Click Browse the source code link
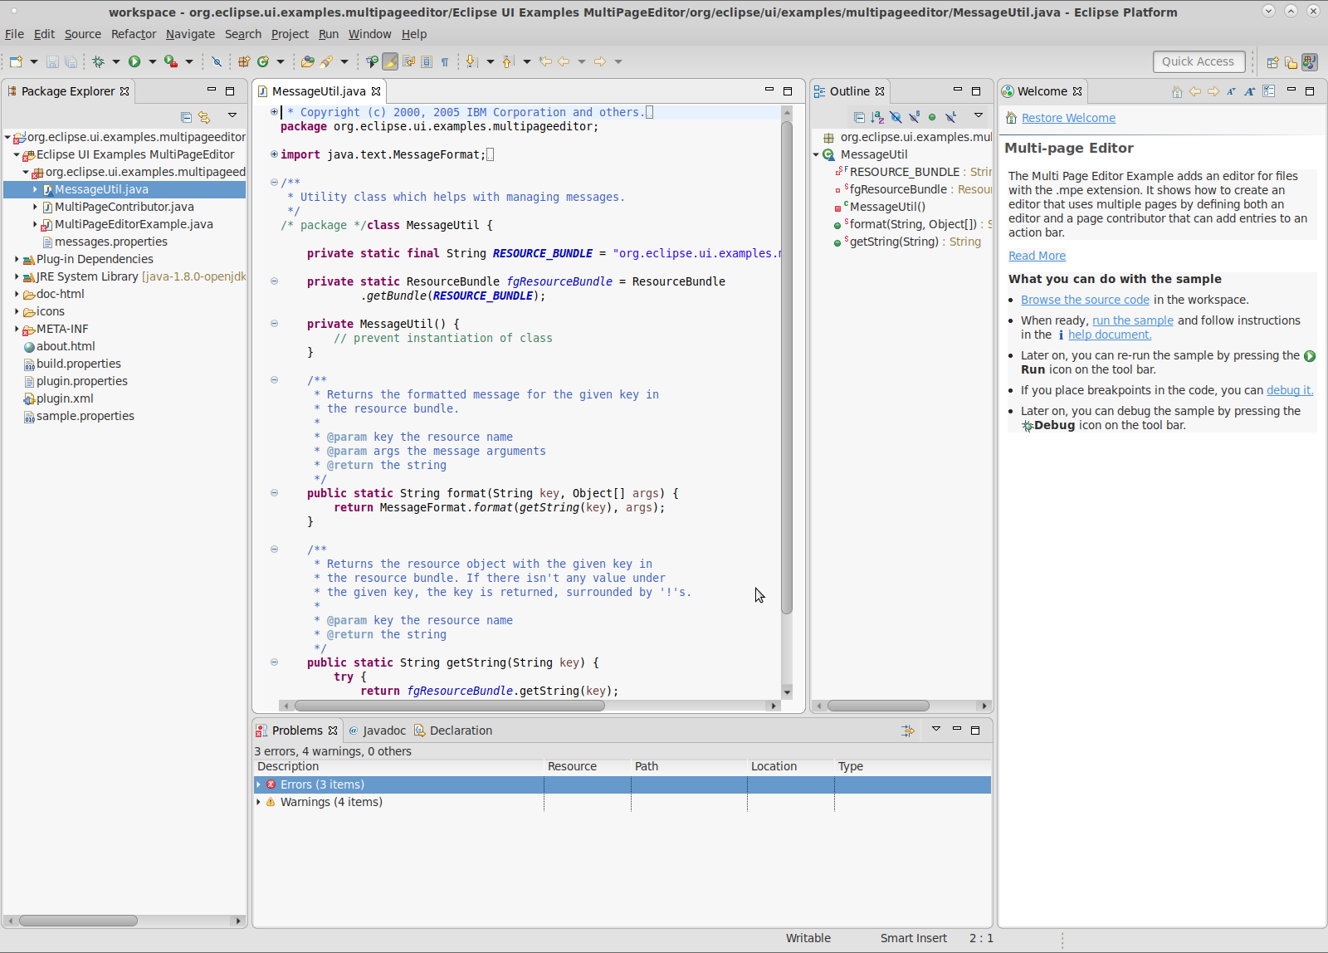Viewport: 1328px width, 953px height. tap(1085, 300)
